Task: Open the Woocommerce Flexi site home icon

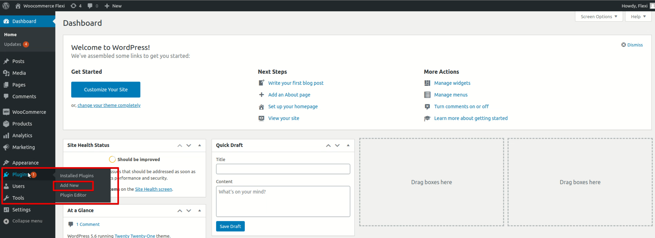Action: [x=18, y=6]
